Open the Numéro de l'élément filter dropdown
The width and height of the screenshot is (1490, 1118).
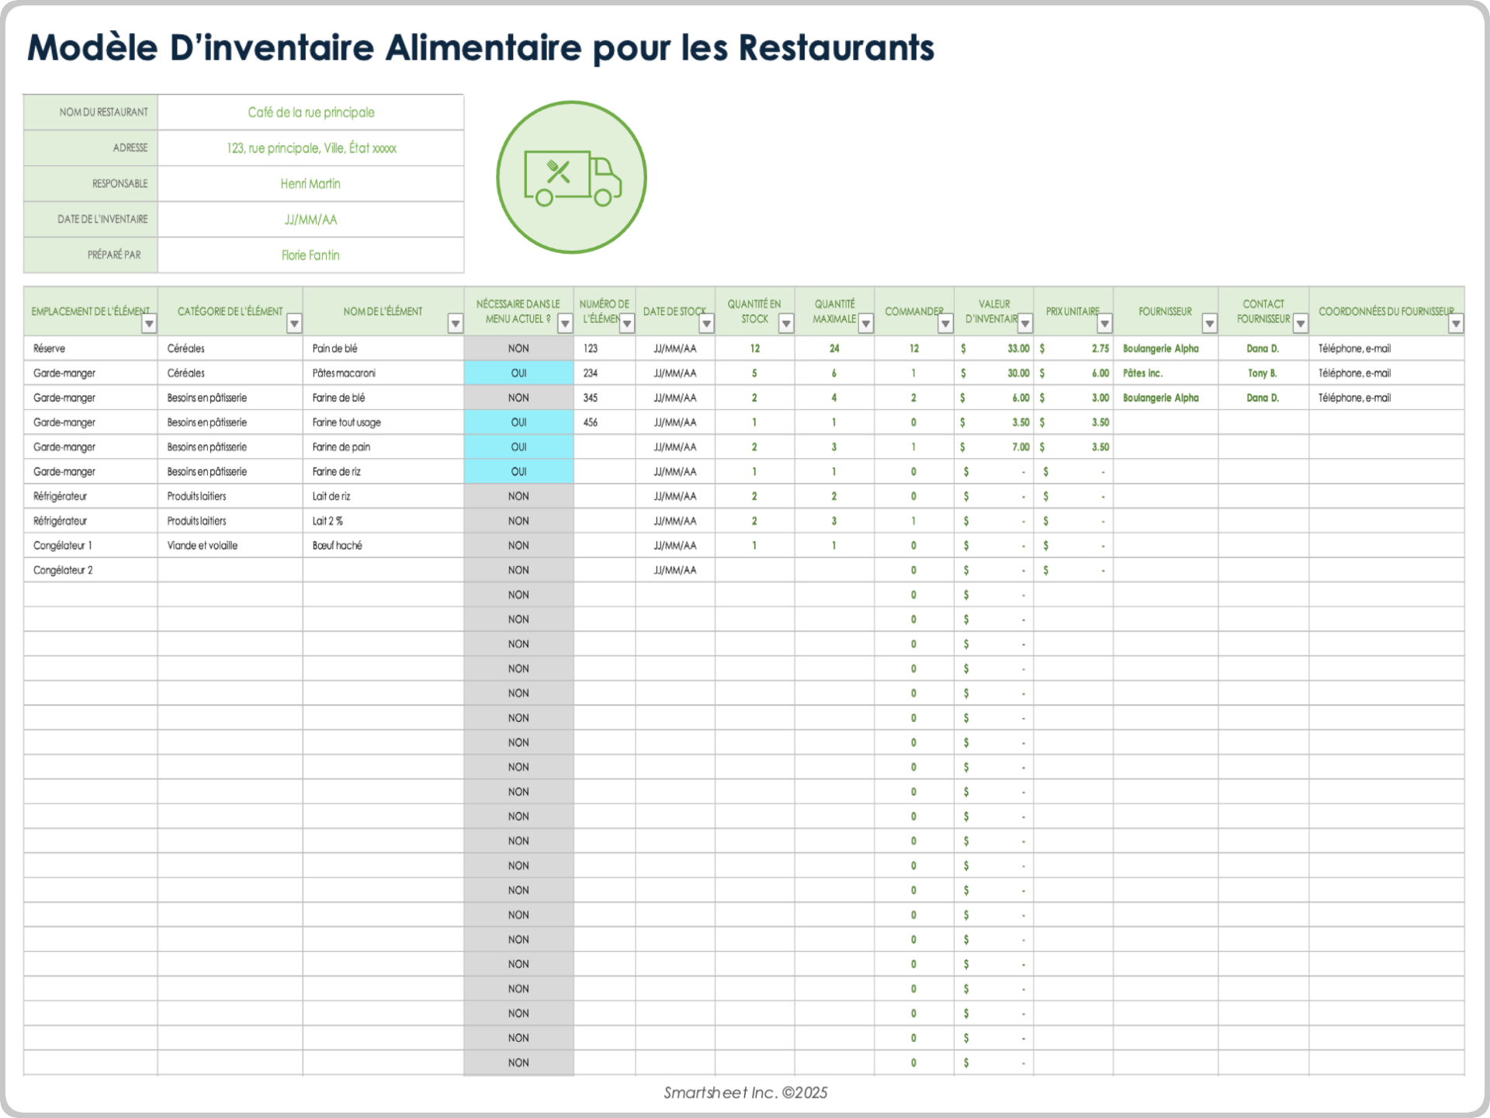tap(627, 324)
